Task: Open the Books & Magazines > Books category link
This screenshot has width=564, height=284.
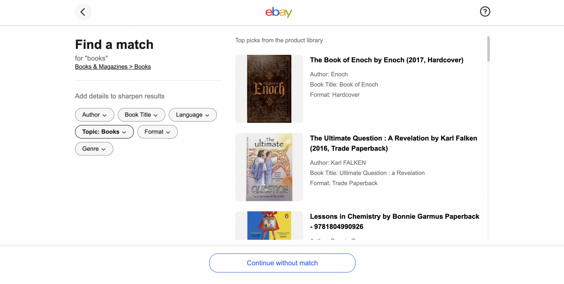Action: pos(113,66)
